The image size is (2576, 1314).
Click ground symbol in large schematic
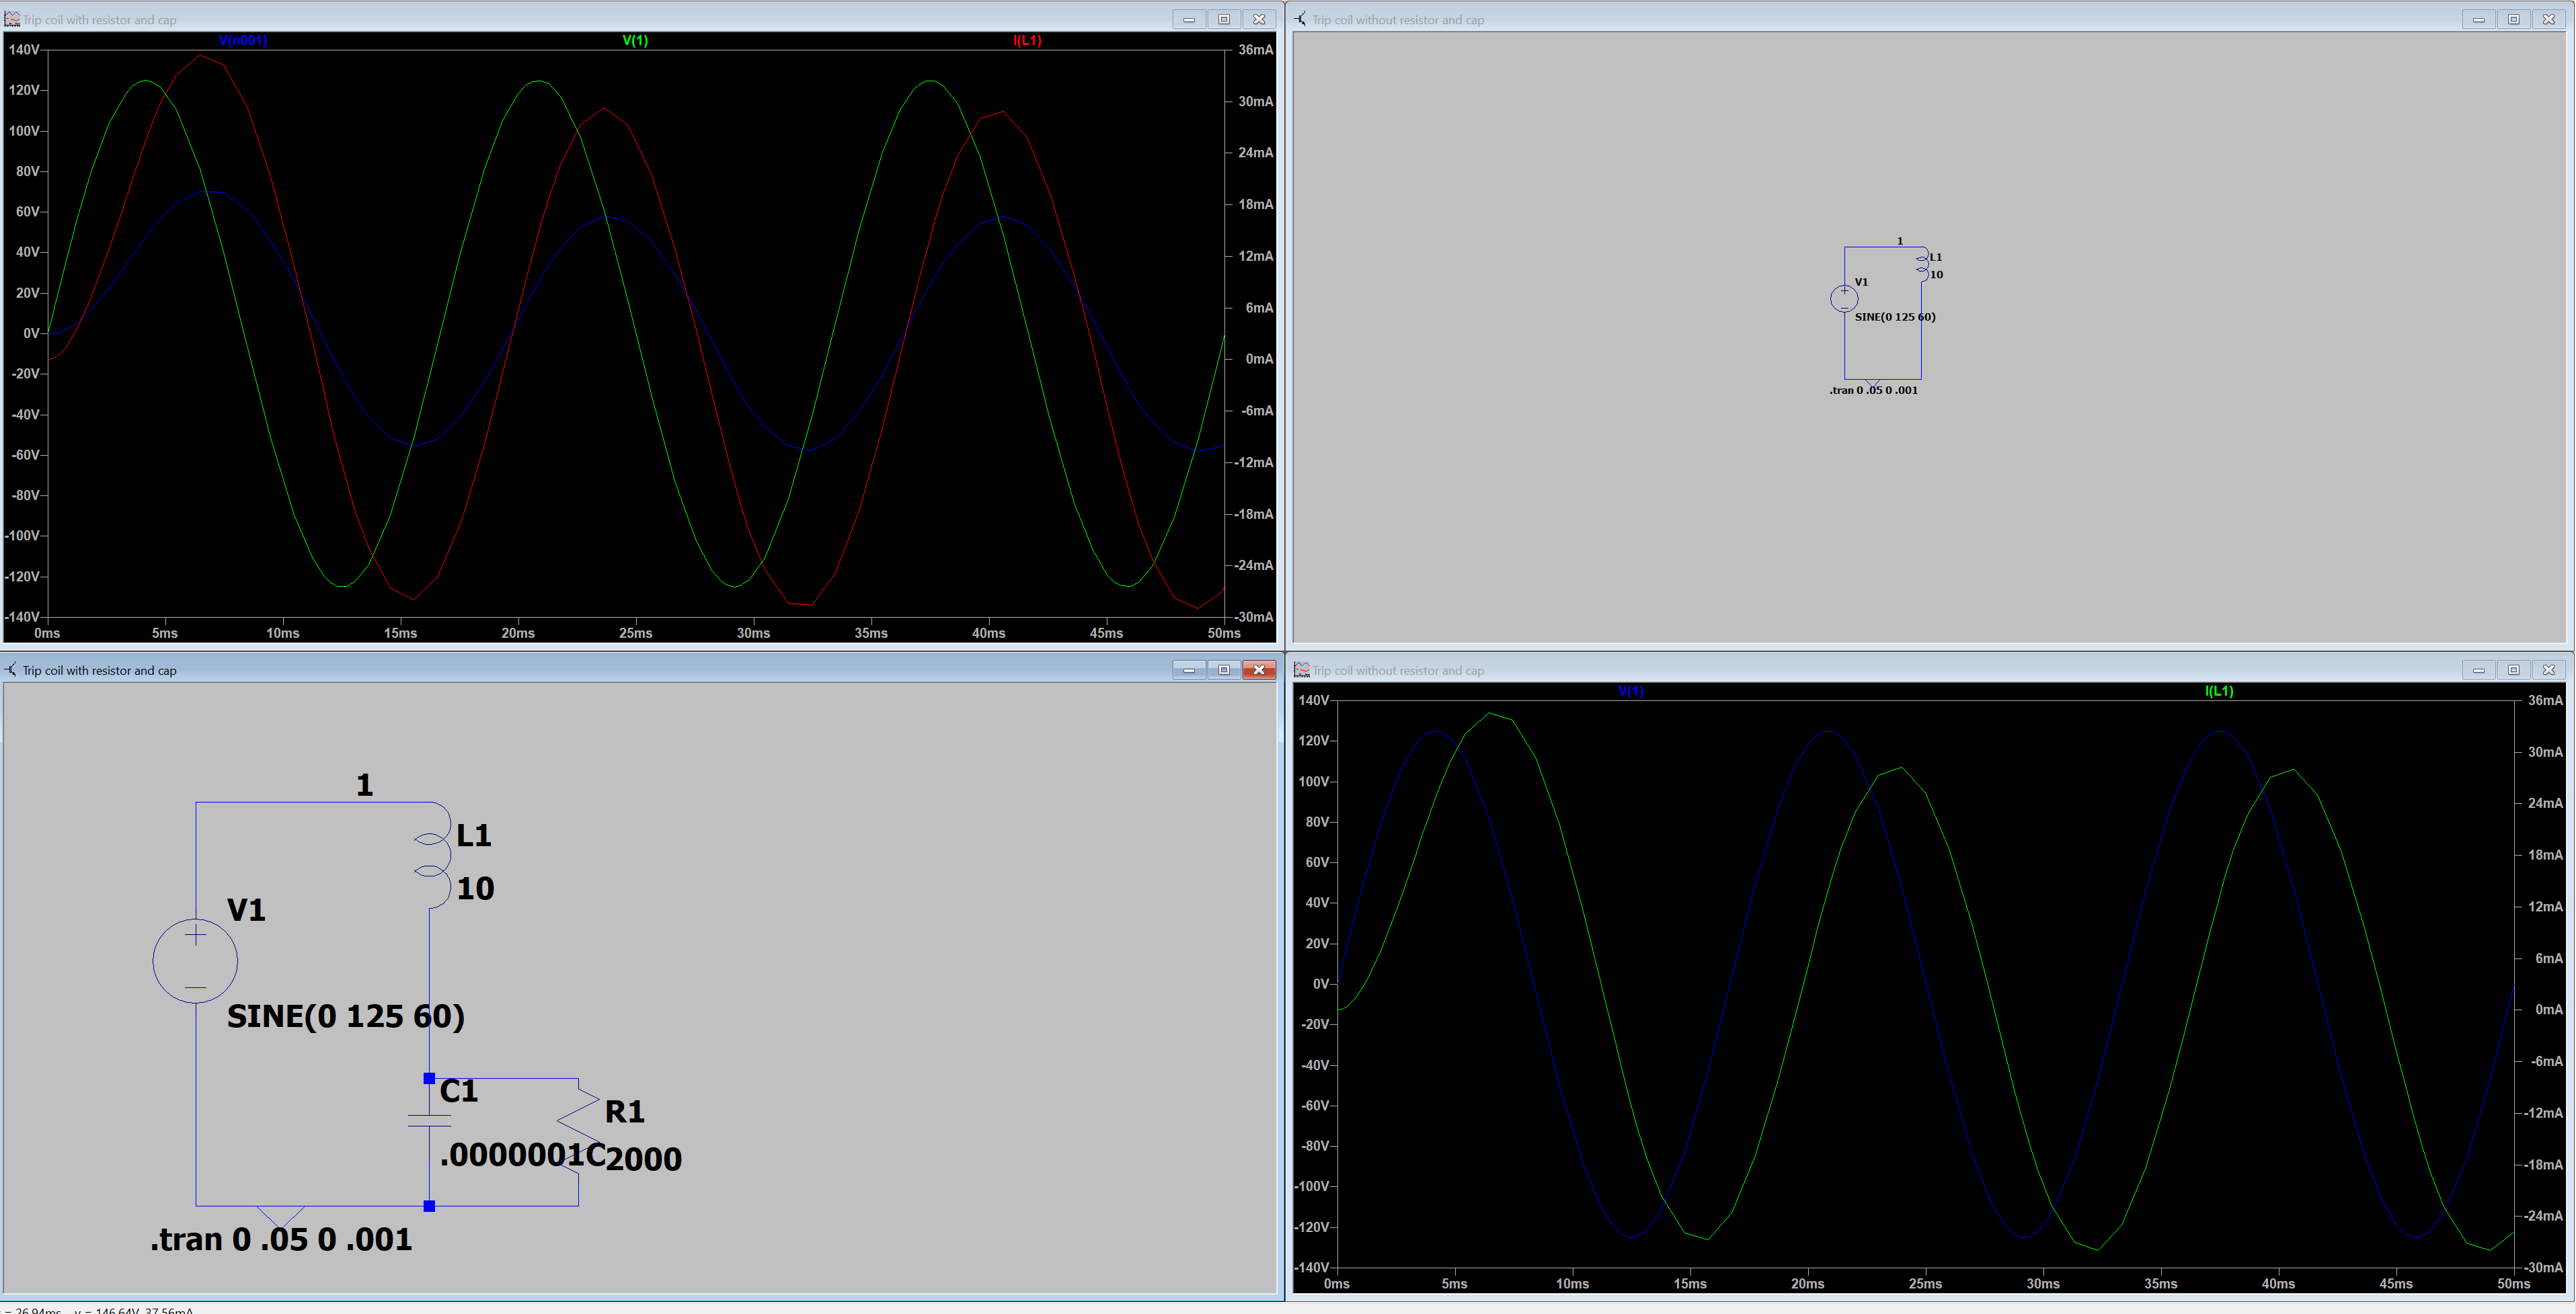tap(281, 1215)
